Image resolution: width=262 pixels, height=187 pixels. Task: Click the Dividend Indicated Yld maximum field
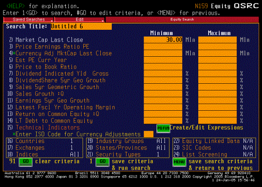(217, 73)
